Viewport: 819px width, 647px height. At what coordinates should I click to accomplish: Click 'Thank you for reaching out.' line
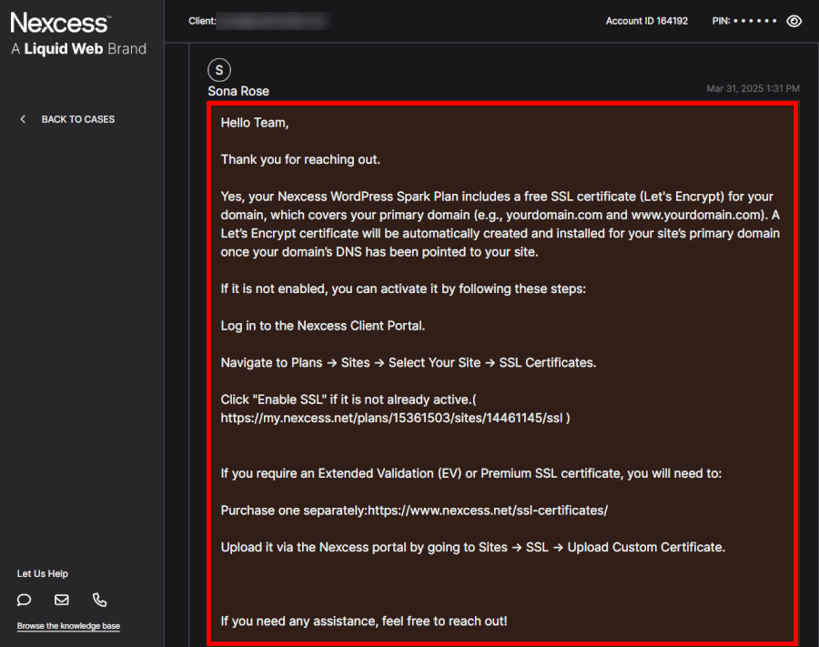pyautogui.click(x=300, y=159)
